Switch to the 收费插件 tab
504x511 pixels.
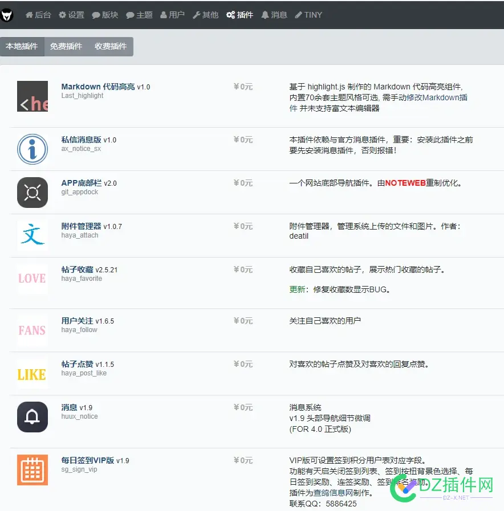[111, 47]
